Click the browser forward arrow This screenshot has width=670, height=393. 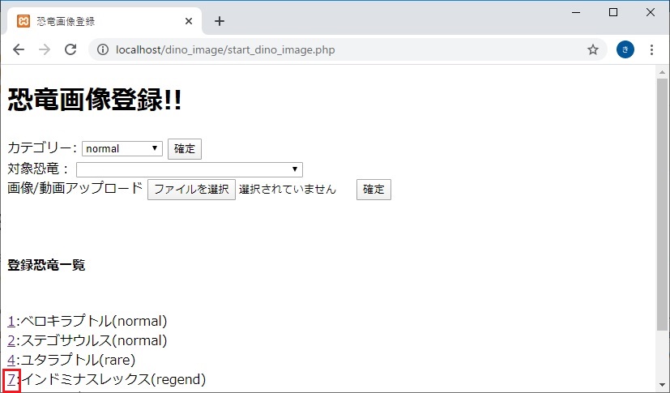(45, 49)
